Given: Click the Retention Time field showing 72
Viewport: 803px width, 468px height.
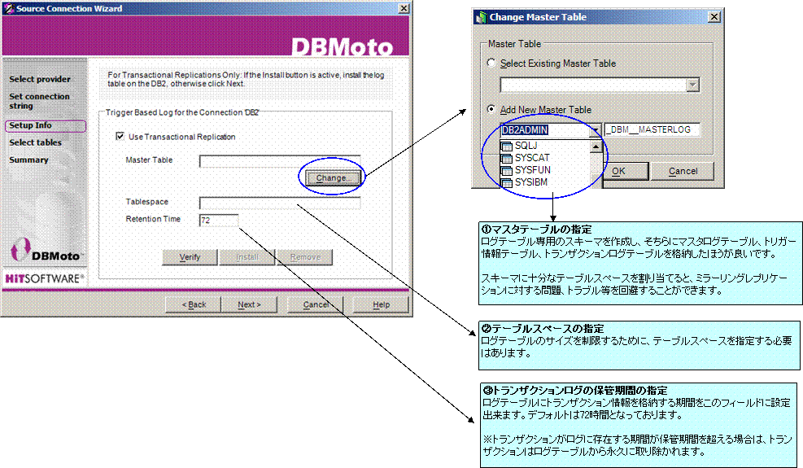Looking at the screenshot, I should [219, 221].
